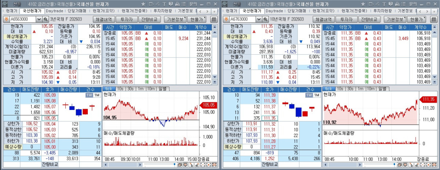The image size is (440, 170).
Task: Click zoom slider handle under left chart
Action: (174, 165)
